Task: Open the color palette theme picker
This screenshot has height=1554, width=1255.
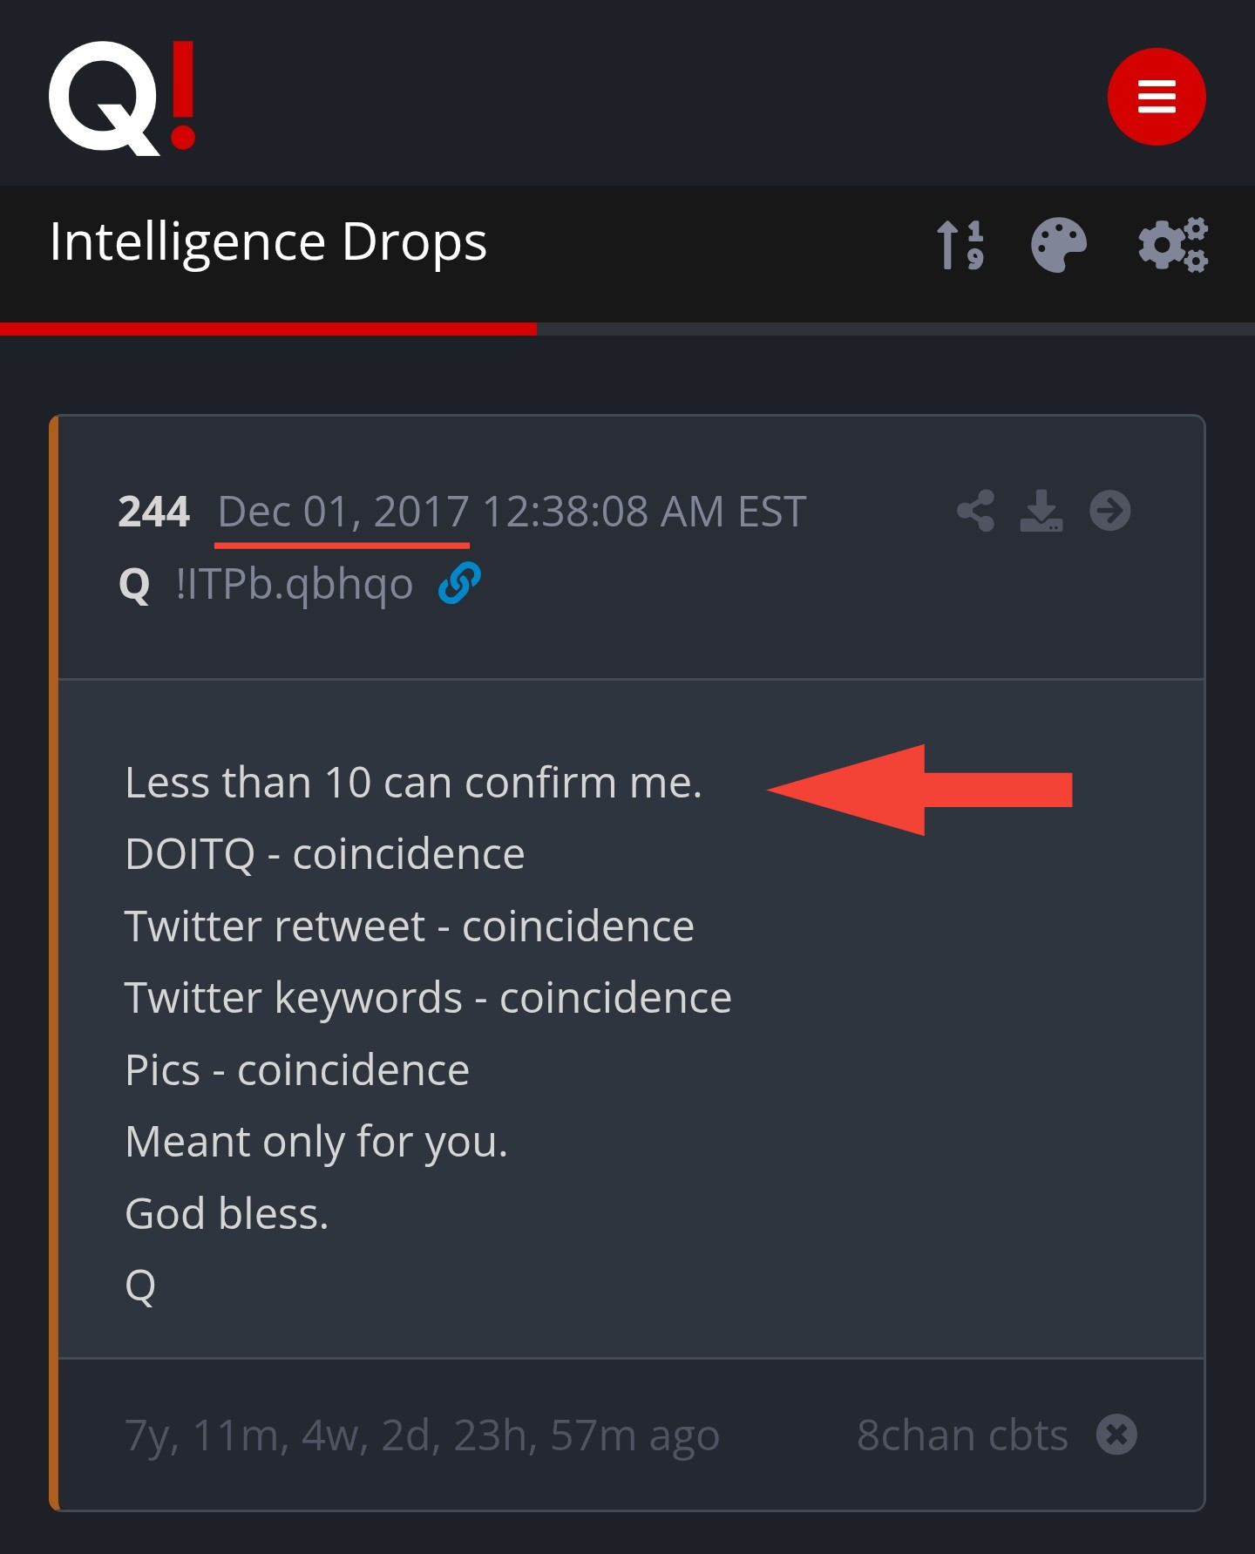Action: [1058, 245]
